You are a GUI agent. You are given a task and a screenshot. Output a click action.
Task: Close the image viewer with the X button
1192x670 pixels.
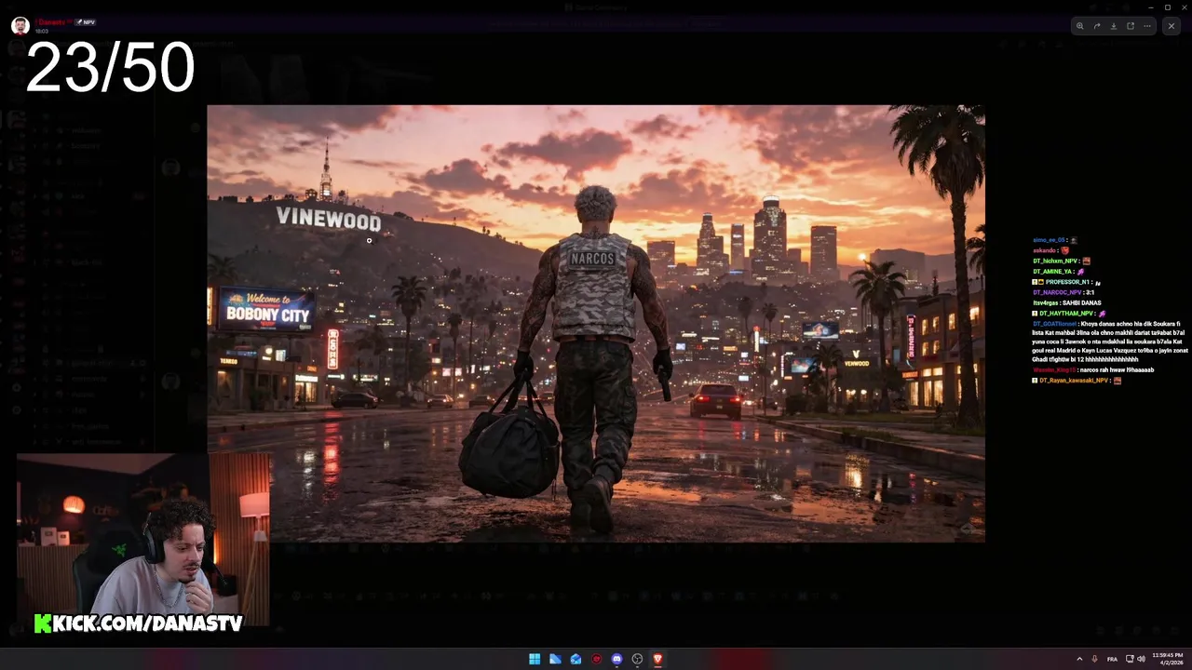pos(1172,26)
